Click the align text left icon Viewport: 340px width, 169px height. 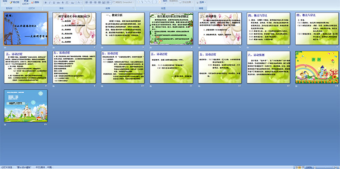[86, 2]
